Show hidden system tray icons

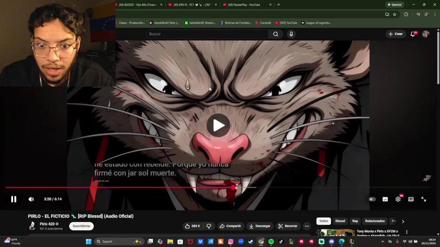[x=383, y=242]
